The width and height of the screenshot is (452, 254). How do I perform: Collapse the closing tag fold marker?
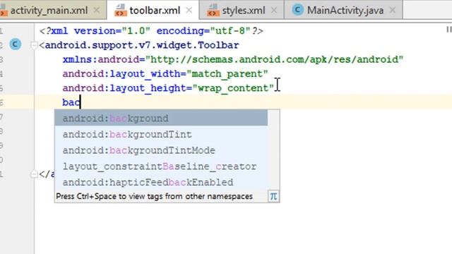pyautogui.click(x=34, y=174)
